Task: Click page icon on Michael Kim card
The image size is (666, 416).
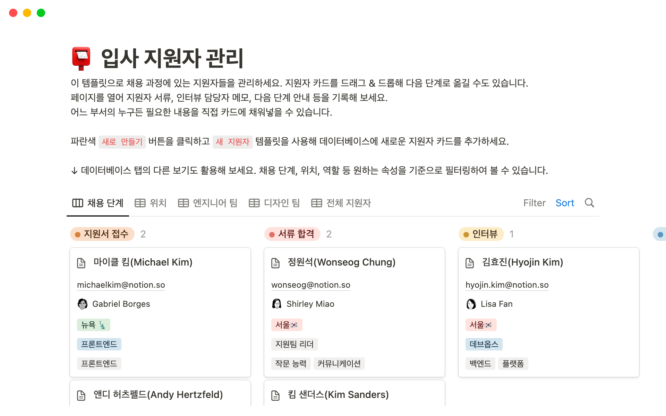Action: pyautogui.click(x=81, y=263)
